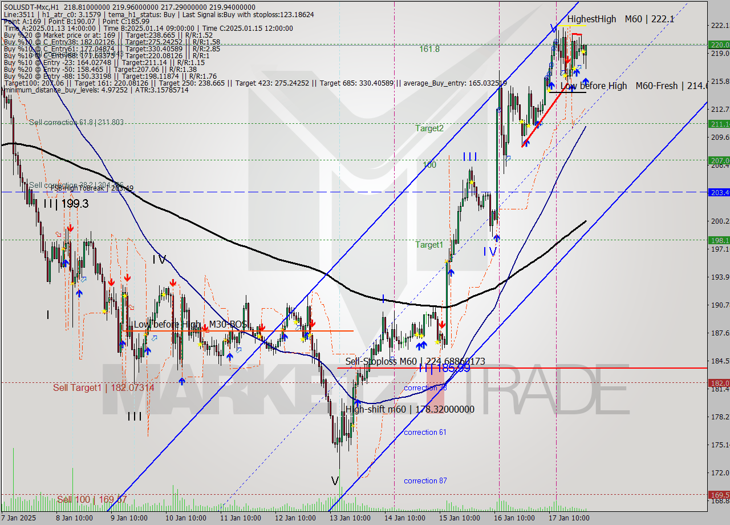Click the '7 Jan 2025' date axis label
The height and width of the screenshot is (525, 730).
(19, 518)
